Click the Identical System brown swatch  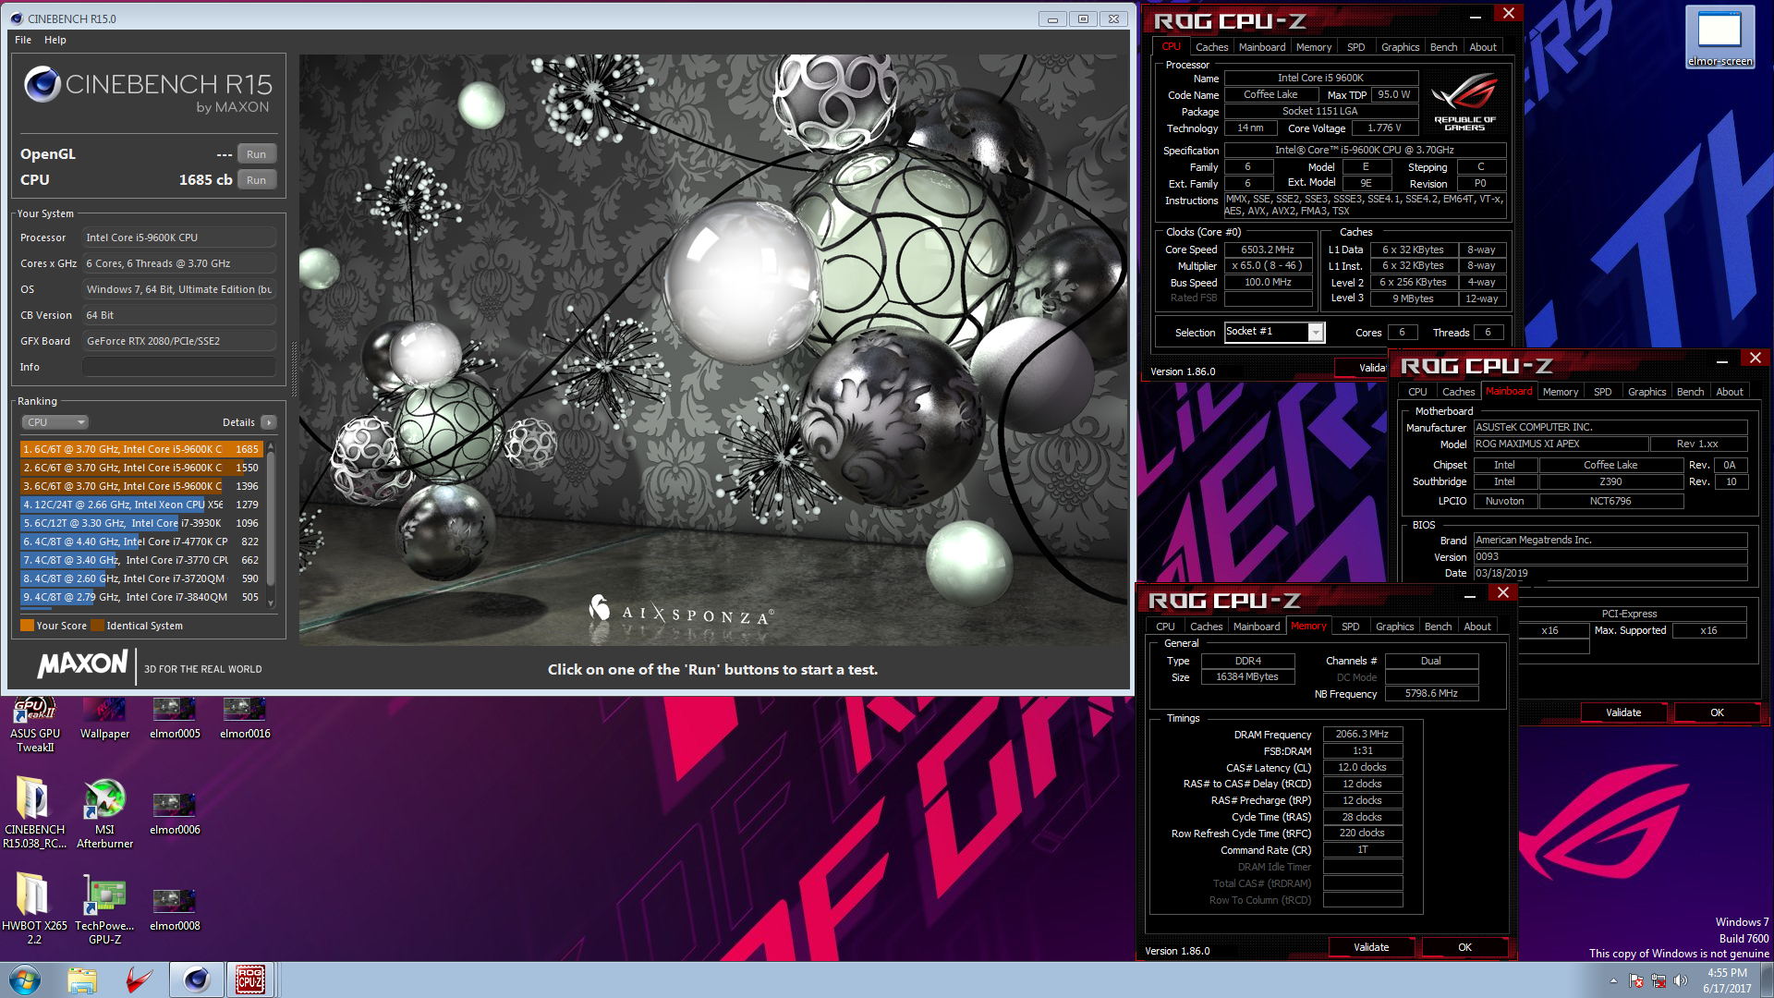click(97, 626)
